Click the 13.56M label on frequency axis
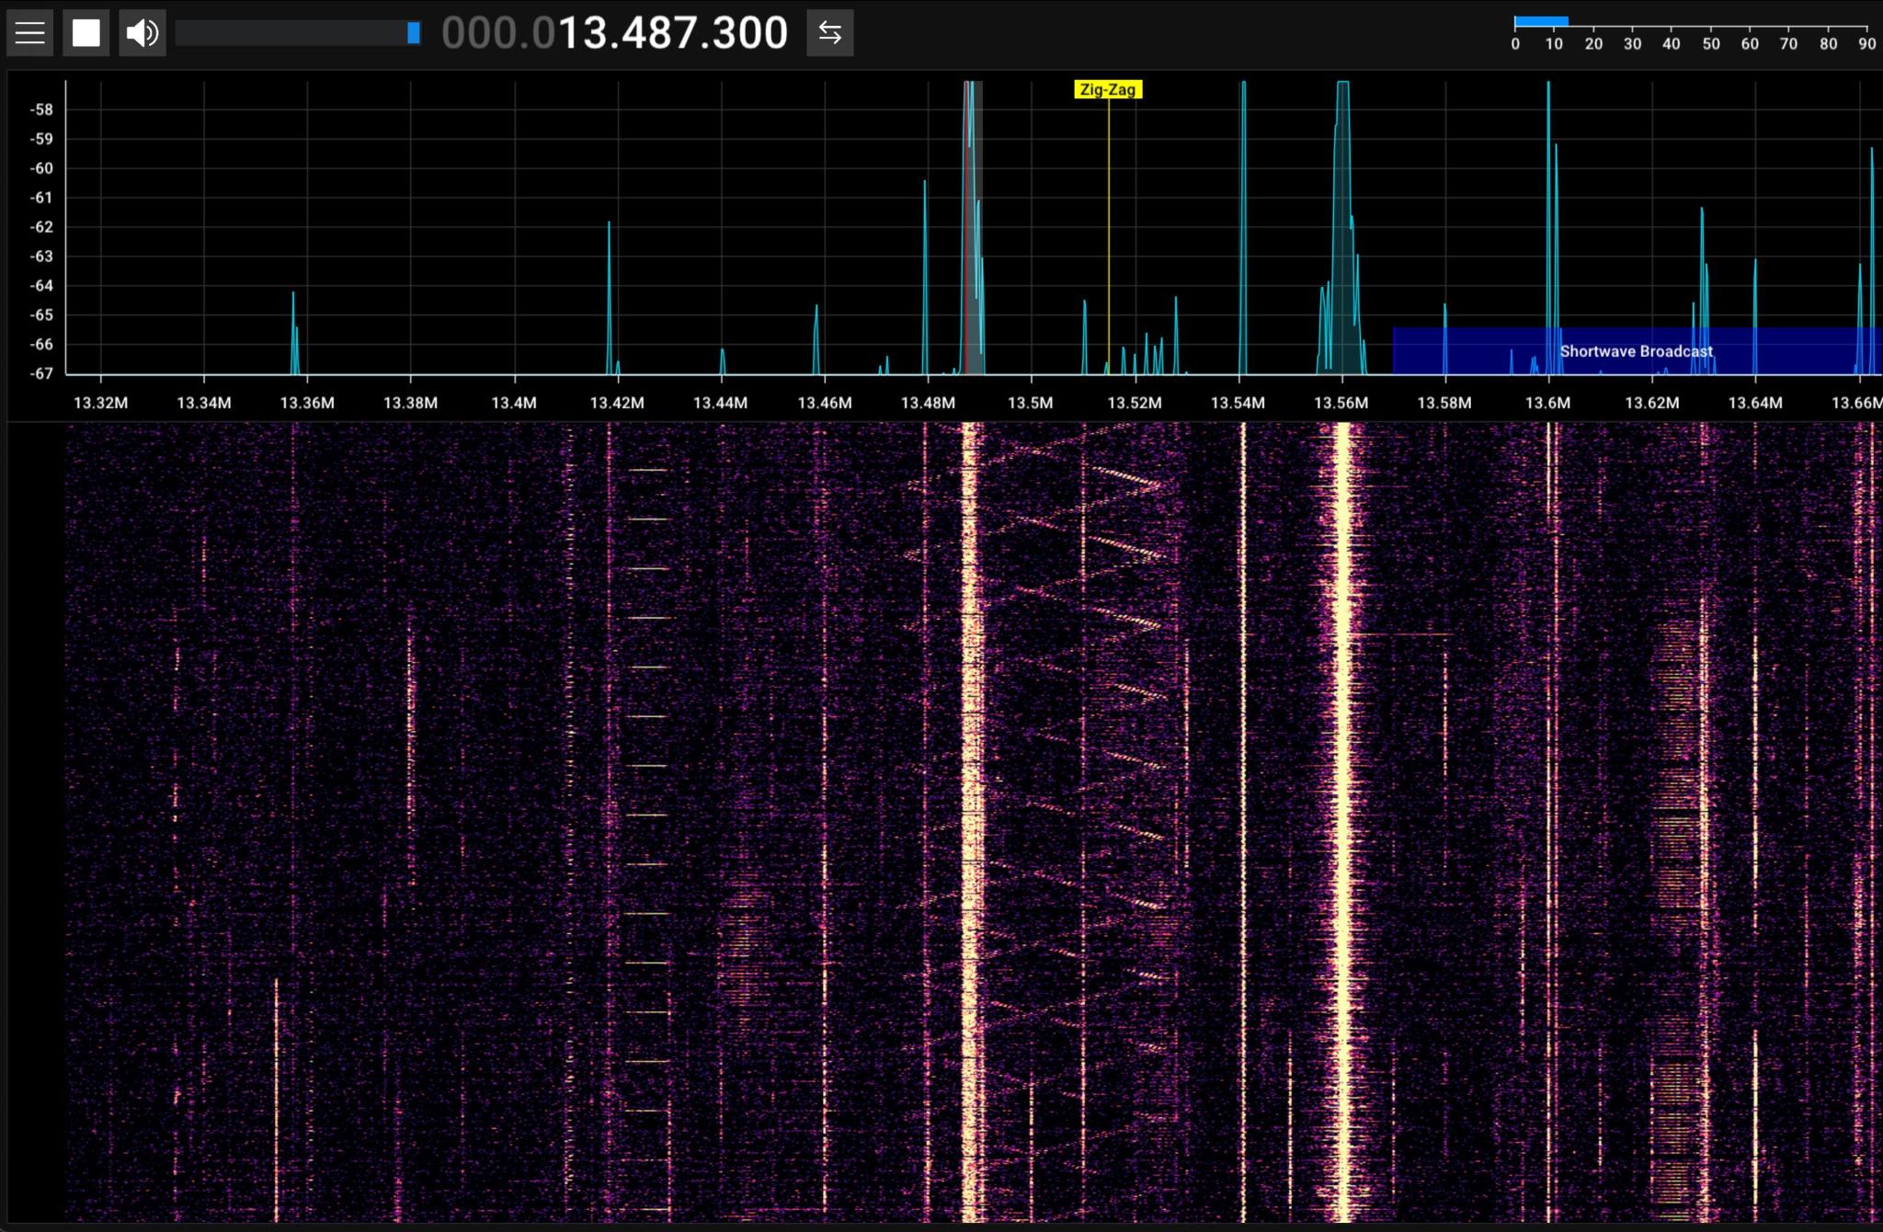Image resolution: width=1883 pixels, height=1232 pixels. click(1341, 403)
